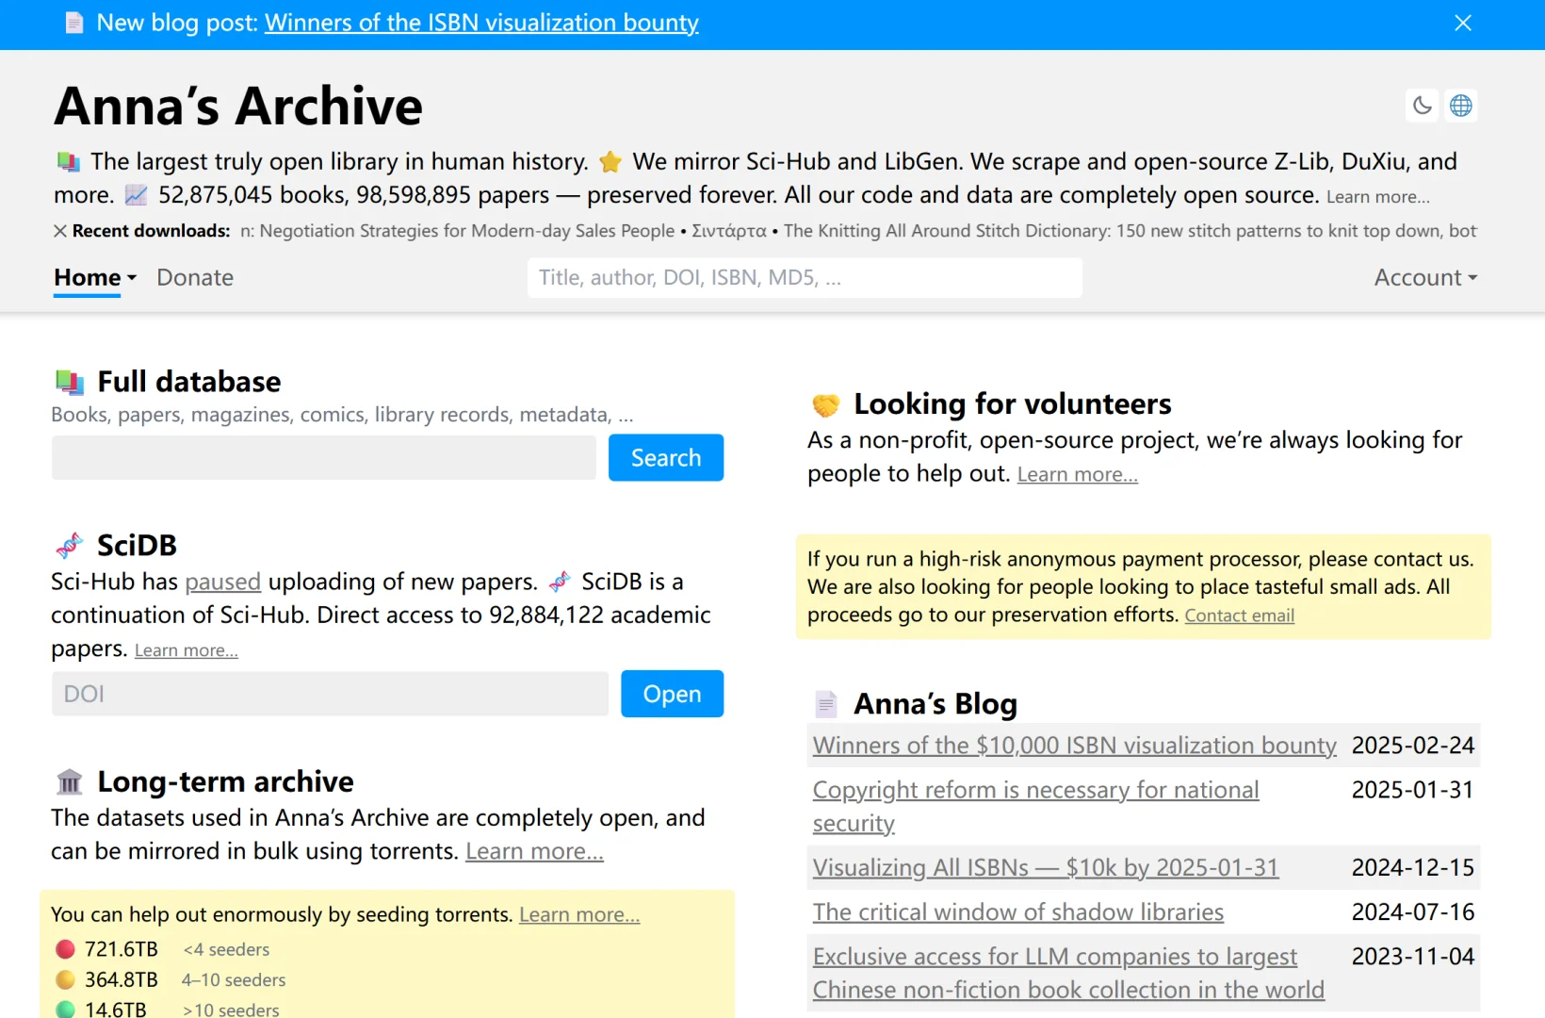Click the blue Search button
Viewport: 1545px width, 1018px height.
(666, 457)
